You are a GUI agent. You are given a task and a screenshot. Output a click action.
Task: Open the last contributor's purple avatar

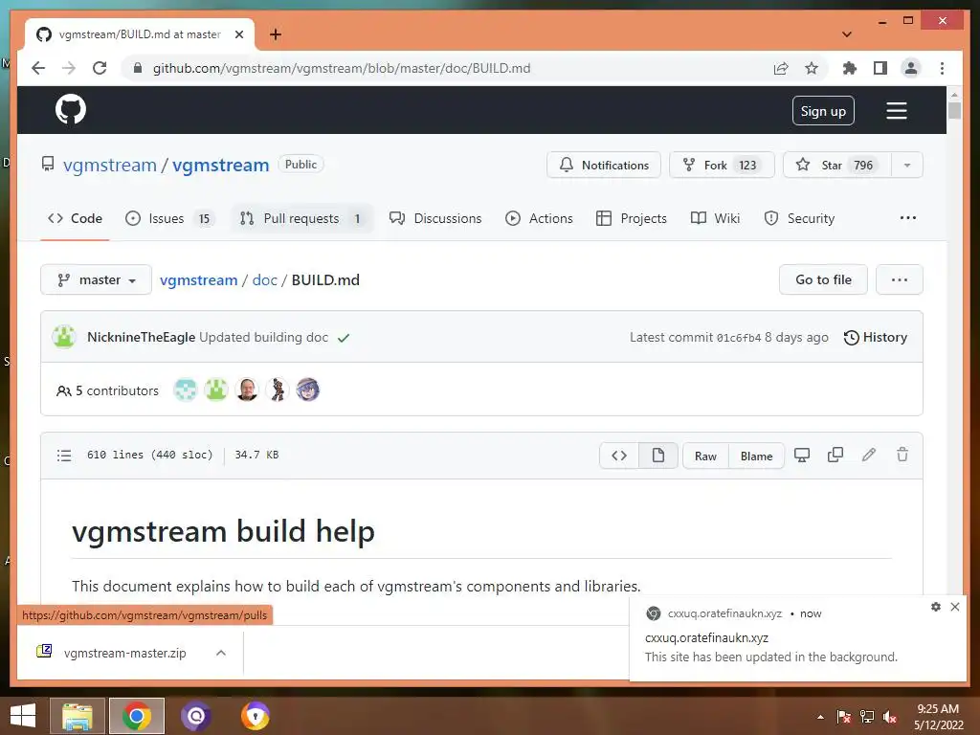pos(307,390)
